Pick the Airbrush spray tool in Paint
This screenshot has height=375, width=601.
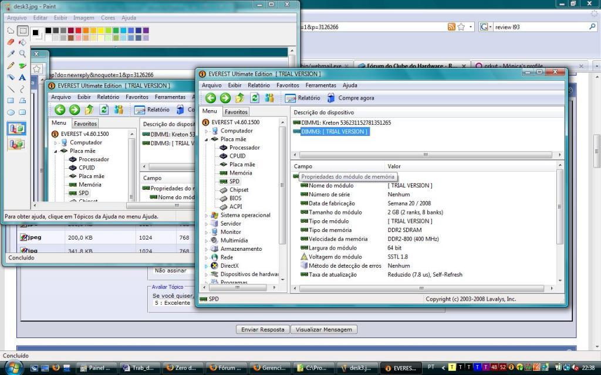pos(11,77)
